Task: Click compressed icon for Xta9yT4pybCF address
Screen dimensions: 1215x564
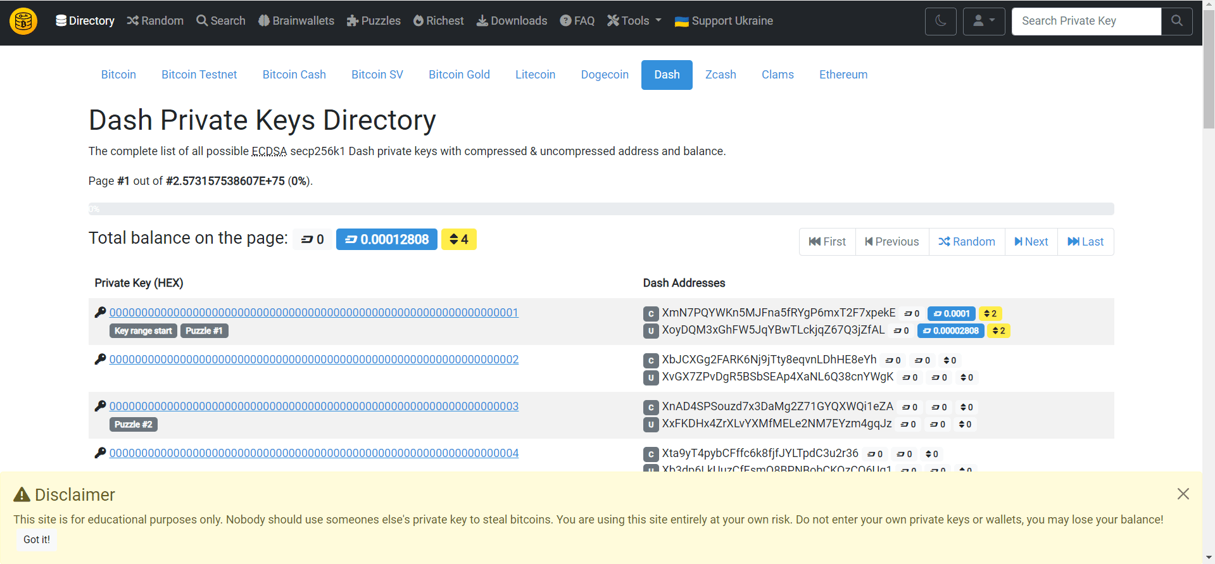Action: coord(651,454)
